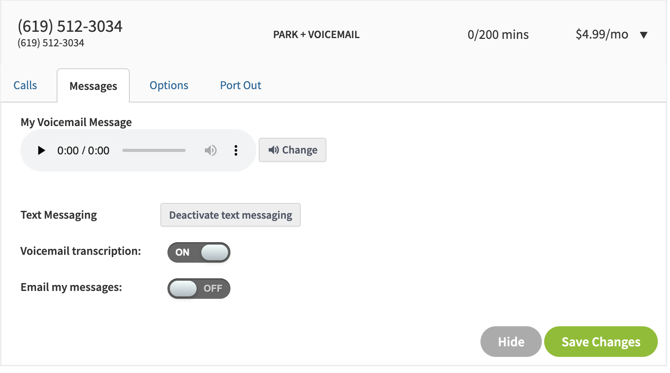
Task: Click the PARK + VOICEMAIL plan label
Action: tap(317, 35)
